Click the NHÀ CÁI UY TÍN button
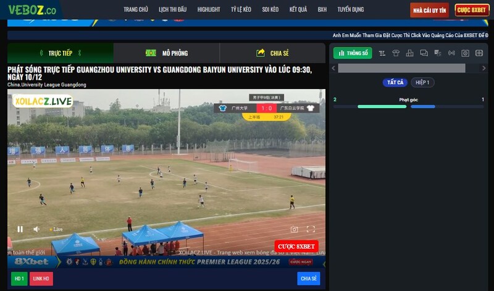Image resolution: width=494 pixels, height=291 pixels. tap(429, 10)
